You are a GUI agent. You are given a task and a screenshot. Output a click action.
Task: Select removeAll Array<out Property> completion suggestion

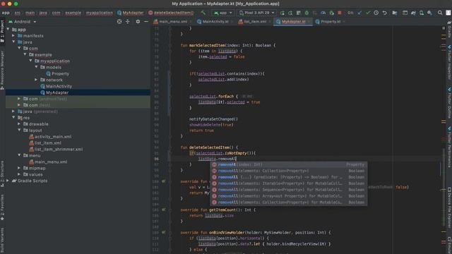click(289, 196)
